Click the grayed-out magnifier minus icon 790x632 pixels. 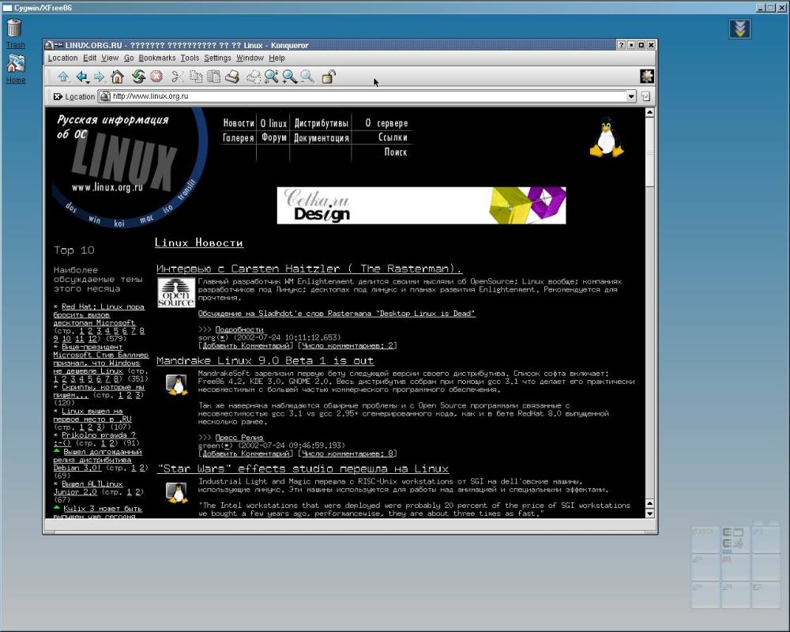307,77
